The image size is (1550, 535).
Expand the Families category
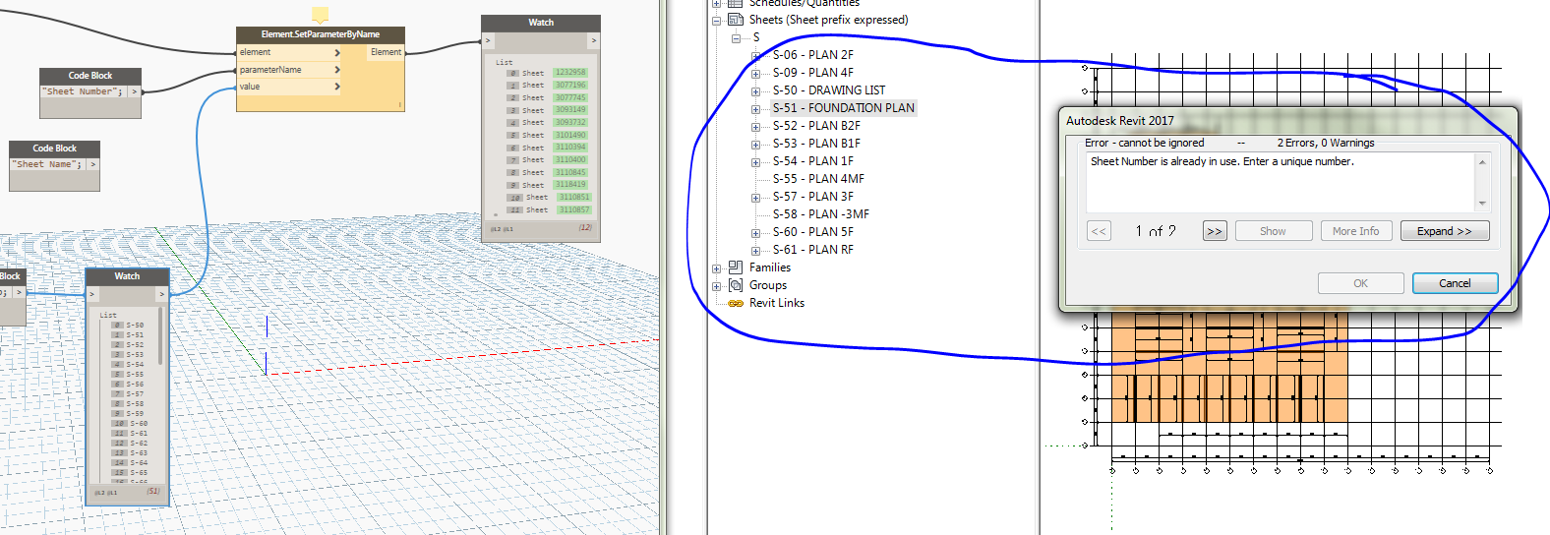717,268
